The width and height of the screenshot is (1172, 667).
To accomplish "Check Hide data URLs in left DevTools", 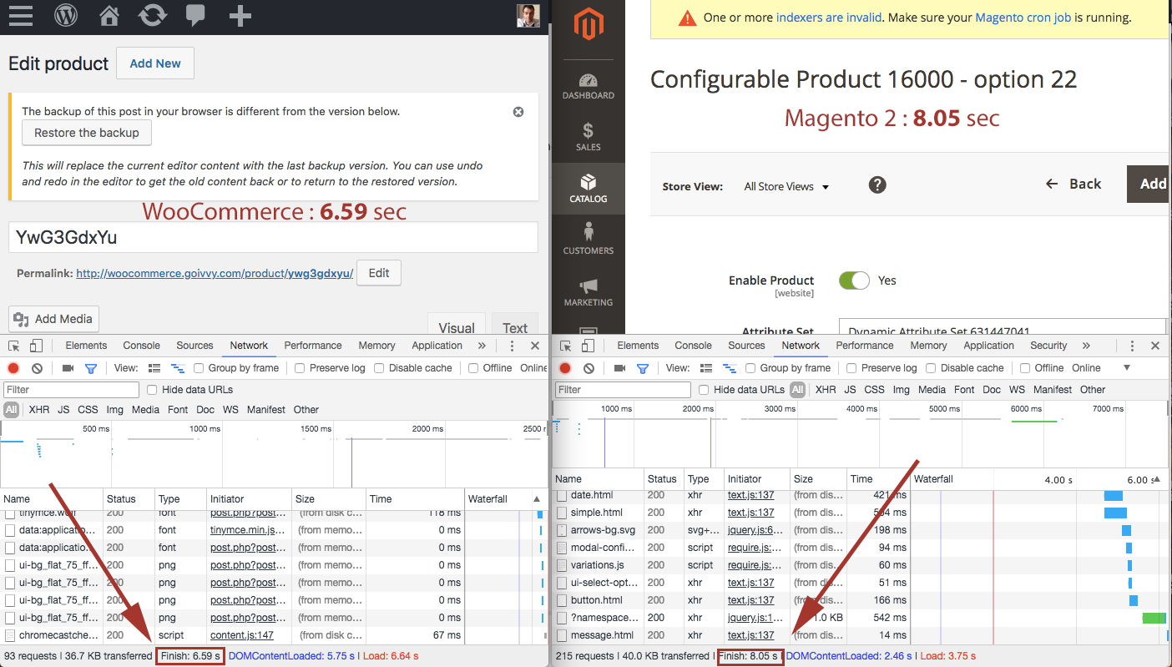I will point(152,390).
